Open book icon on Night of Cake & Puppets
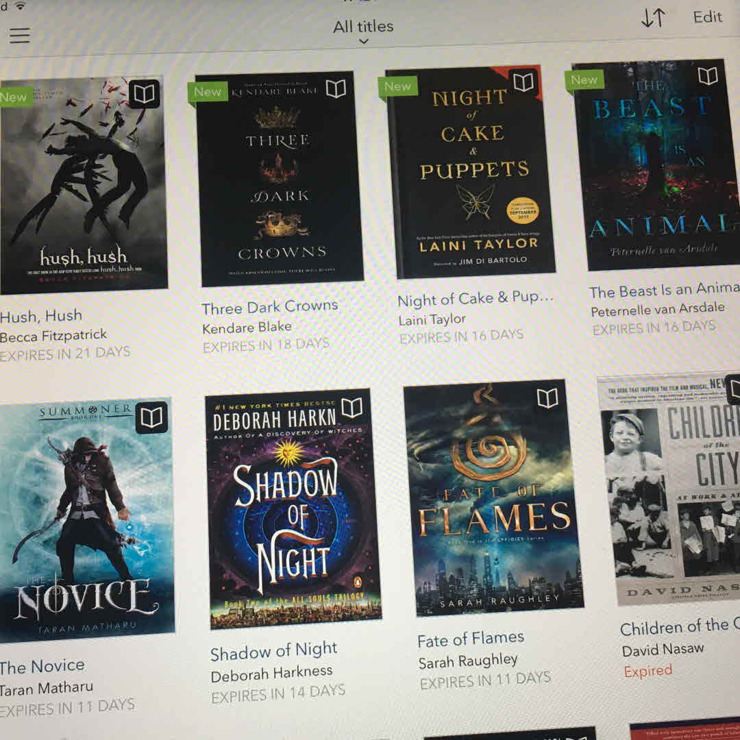740x740 pixels. click(523, 82)
